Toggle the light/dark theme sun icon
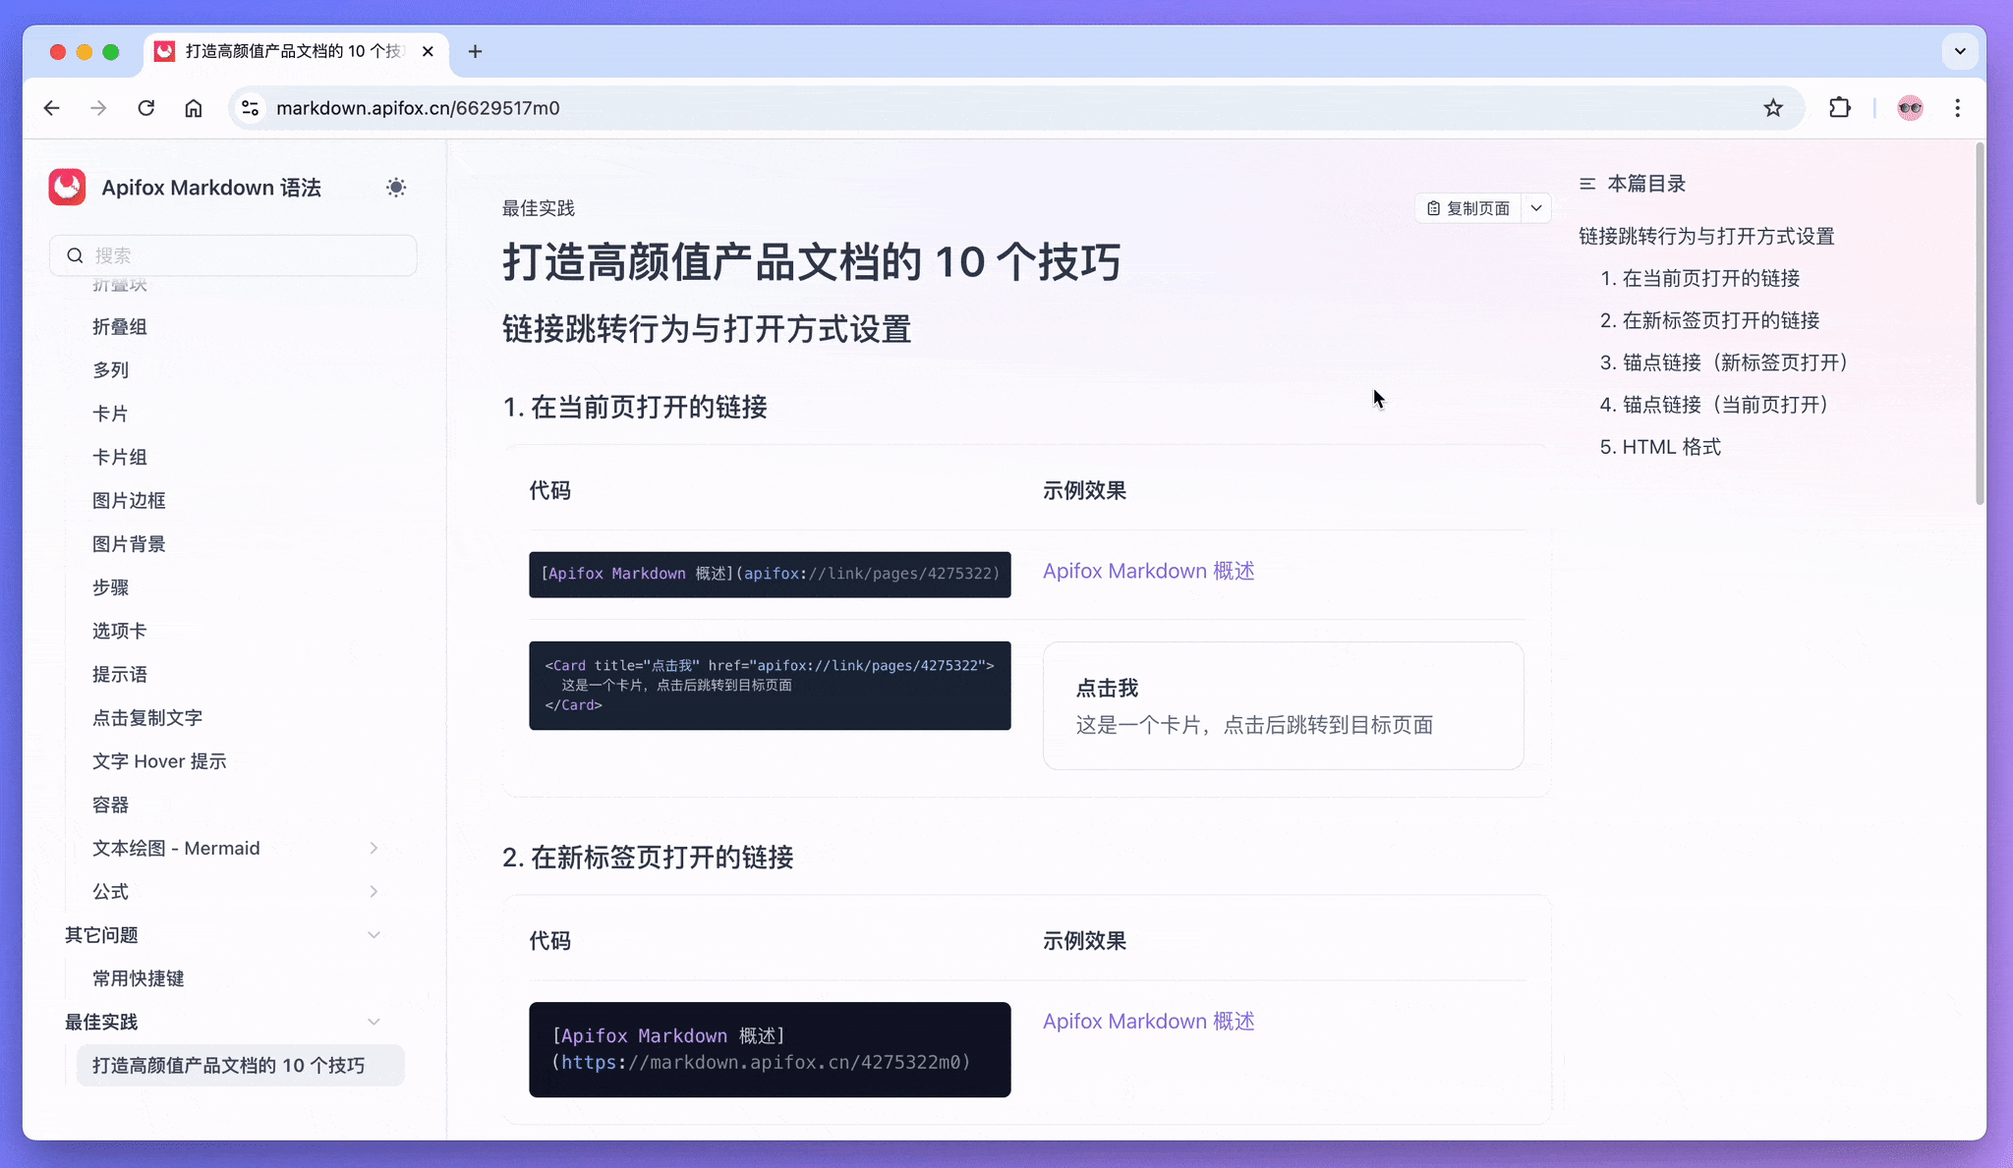The image size is (2013, 1168). (x=396, y=188)
